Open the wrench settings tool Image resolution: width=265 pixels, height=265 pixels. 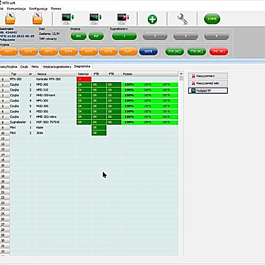pos(182,19)
